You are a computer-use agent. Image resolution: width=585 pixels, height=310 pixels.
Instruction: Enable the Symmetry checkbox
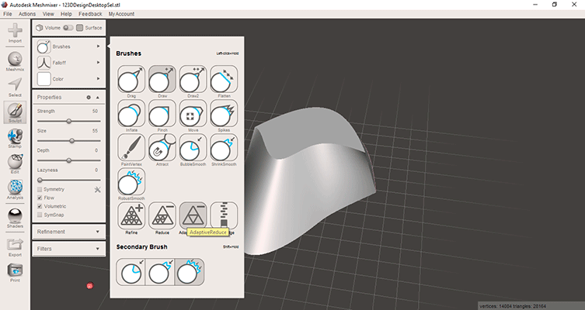[x=40, y=189]
